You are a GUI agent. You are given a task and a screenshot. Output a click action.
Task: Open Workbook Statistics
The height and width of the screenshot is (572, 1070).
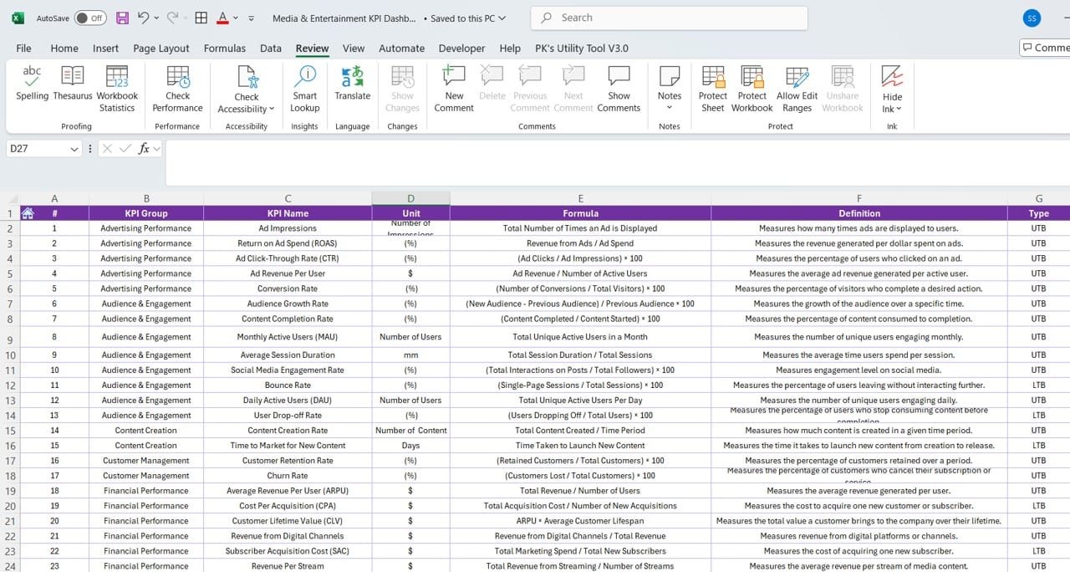click(x=117, y=89)
